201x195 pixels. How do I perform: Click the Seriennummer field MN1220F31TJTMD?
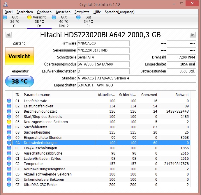tap(103, 50)
